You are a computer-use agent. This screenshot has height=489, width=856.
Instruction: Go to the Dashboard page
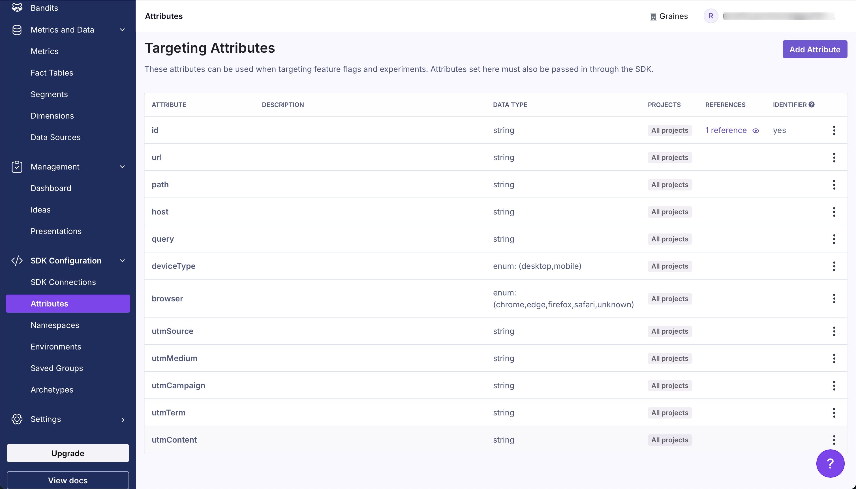click(x=51, y=188)
